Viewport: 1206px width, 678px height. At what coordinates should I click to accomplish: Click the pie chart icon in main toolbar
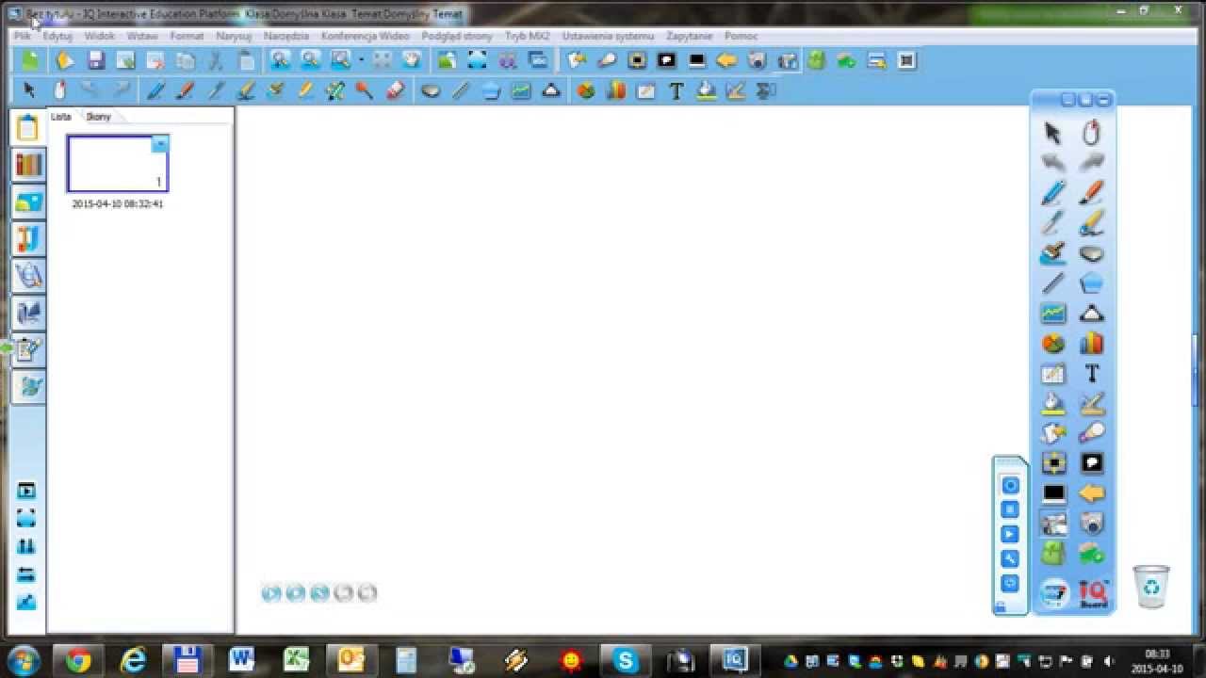[x=586, y=90]
